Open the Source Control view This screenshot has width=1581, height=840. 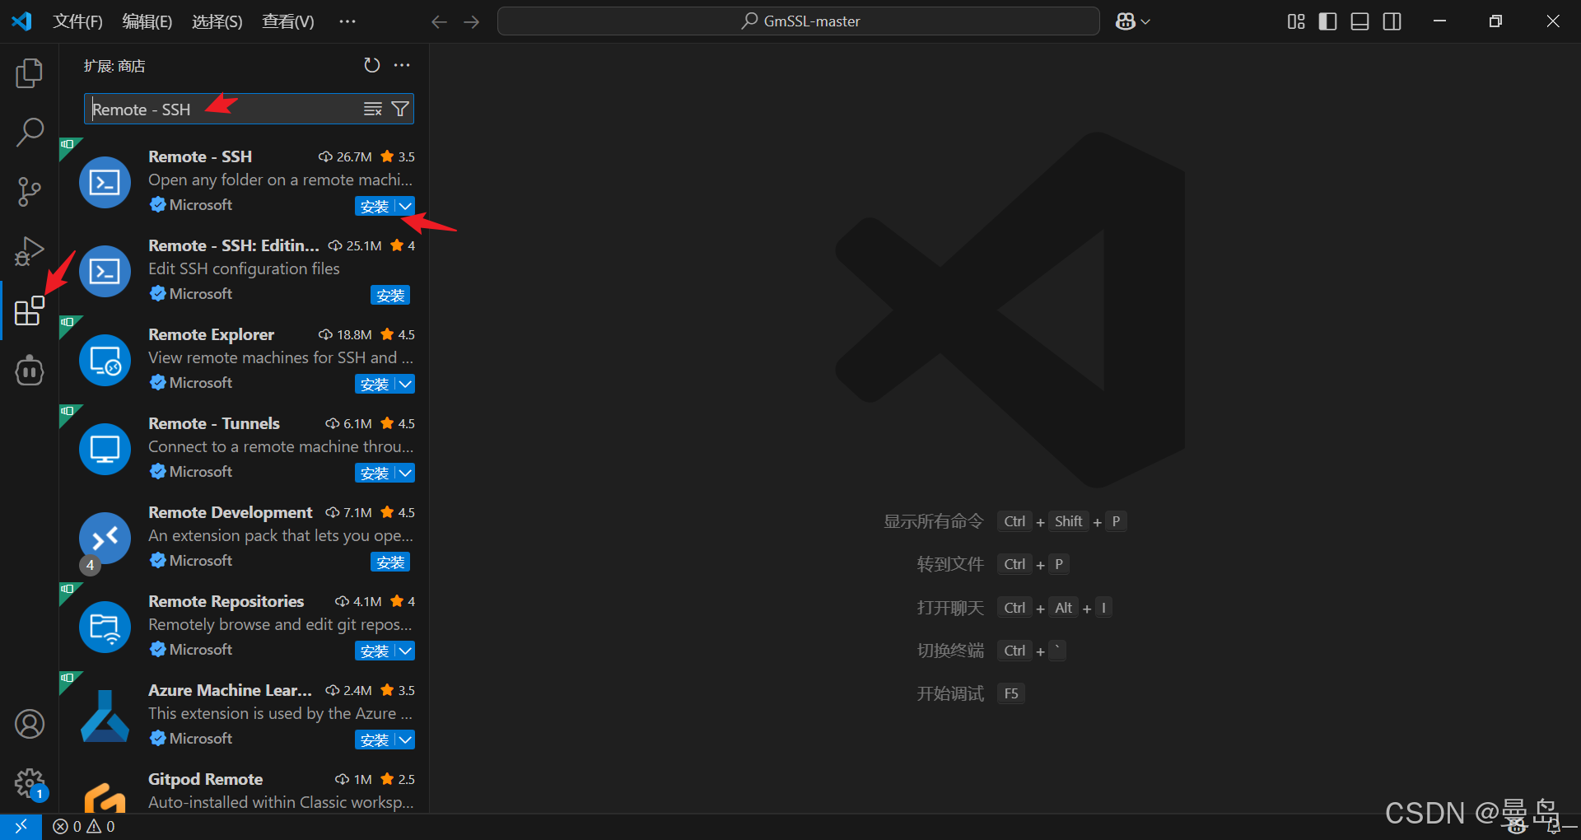tap(30, 191)
